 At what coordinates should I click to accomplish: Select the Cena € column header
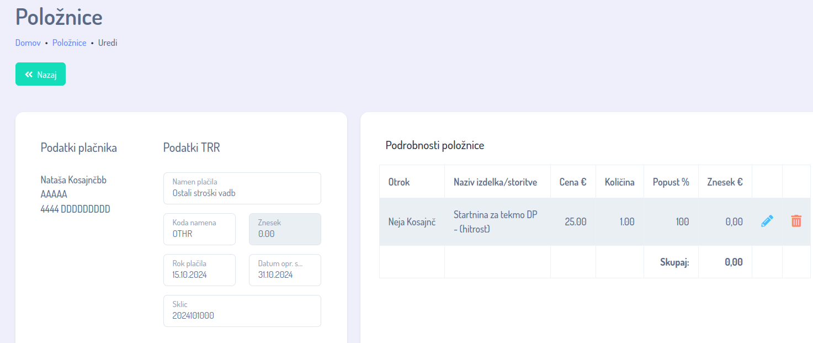tap(572, 182)
